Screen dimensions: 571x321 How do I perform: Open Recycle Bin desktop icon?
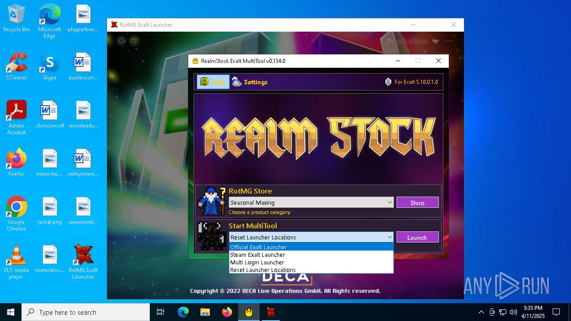(x=17, y=19)
